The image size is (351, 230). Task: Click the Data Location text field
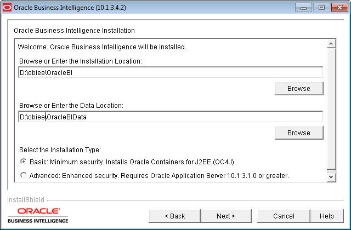[171, 117]
